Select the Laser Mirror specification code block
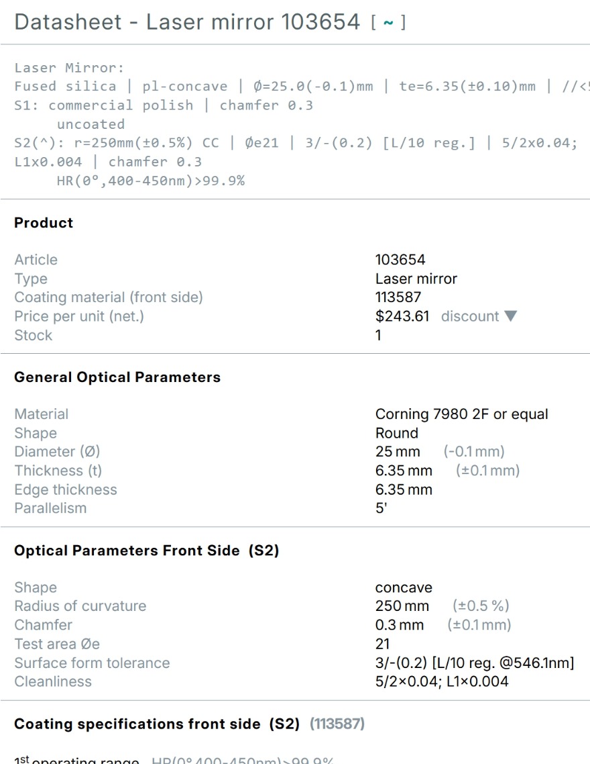Viewport: 590px width, 764px height. (x=295, y=124)
